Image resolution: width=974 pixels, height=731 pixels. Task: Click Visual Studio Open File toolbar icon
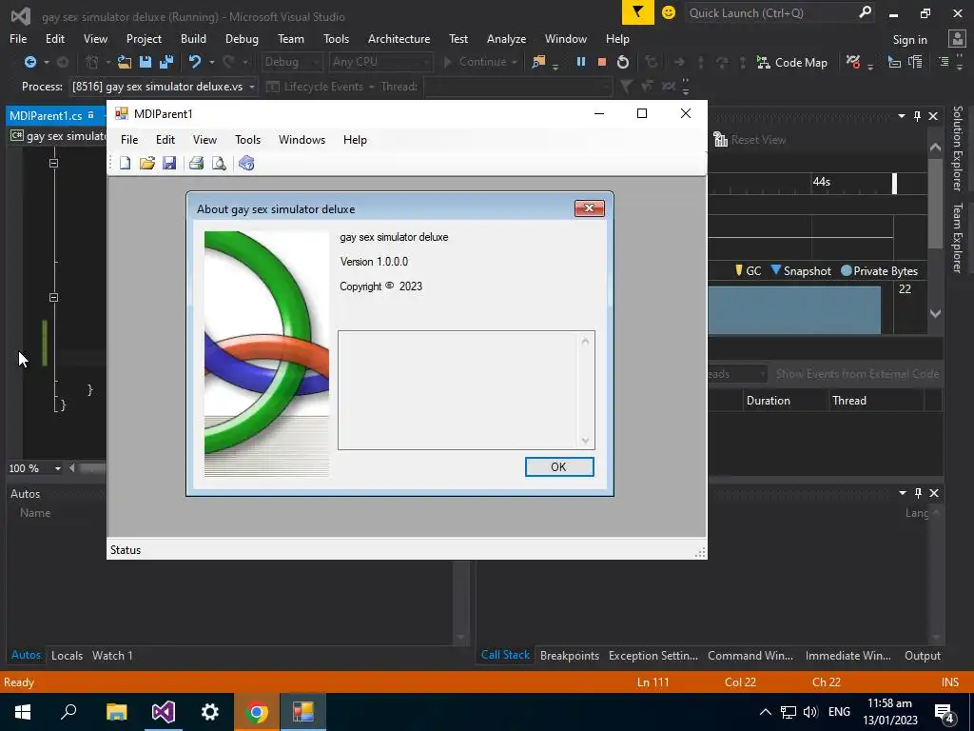pyautogui.click(x=125, y=62)
